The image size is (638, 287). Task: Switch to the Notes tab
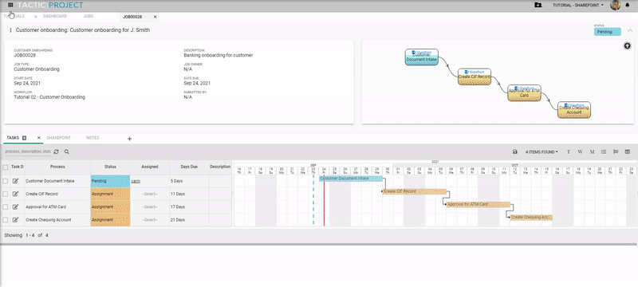pos(93,138)
